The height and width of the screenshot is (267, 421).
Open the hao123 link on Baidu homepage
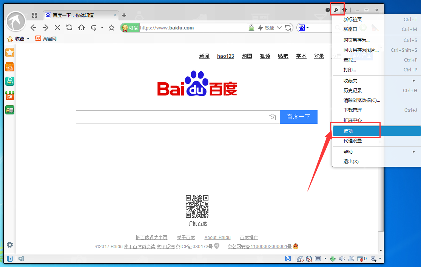[x=225, y=56]
